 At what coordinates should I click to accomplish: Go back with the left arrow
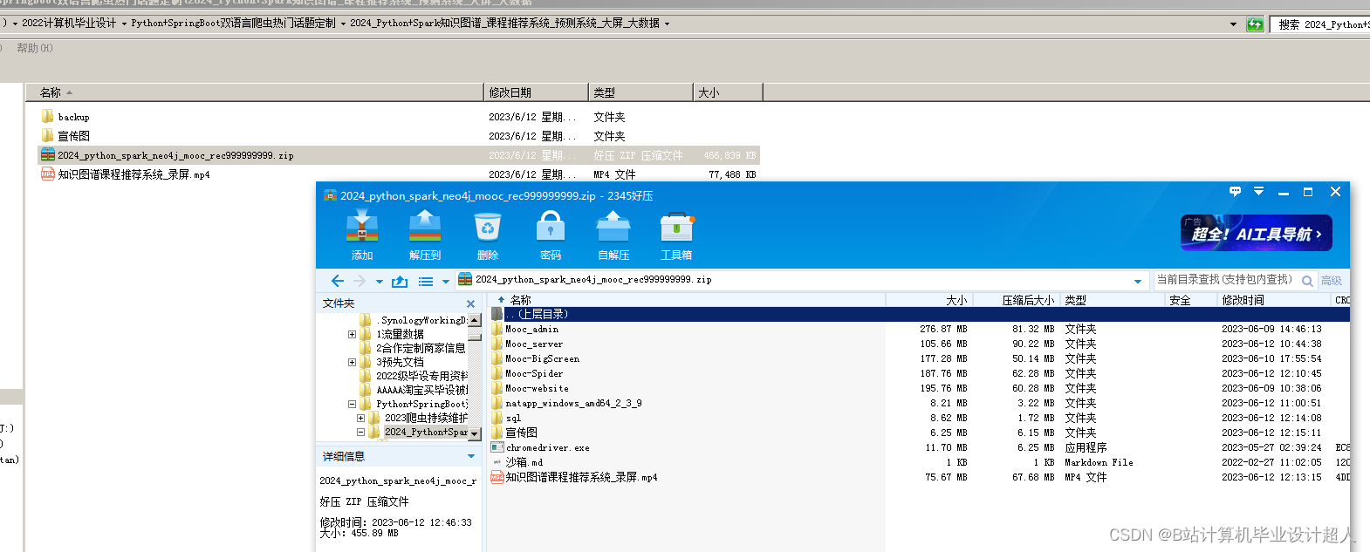click(338, 281)
